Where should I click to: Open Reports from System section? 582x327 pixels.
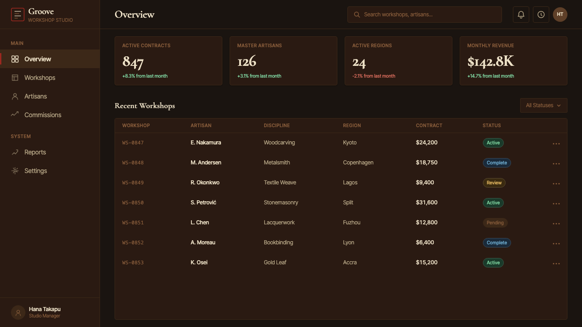(x=50, y=152)
